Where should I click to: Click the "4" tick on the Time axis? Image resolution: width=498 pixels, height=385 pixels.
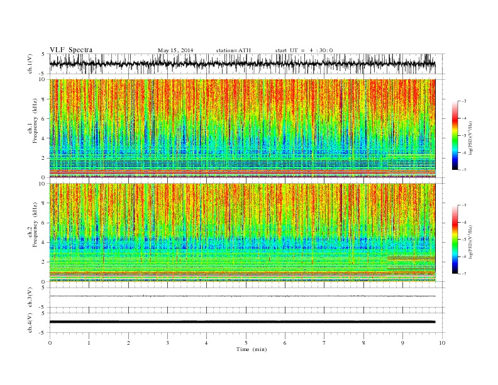pyautogui.click(x=206, y=343)
